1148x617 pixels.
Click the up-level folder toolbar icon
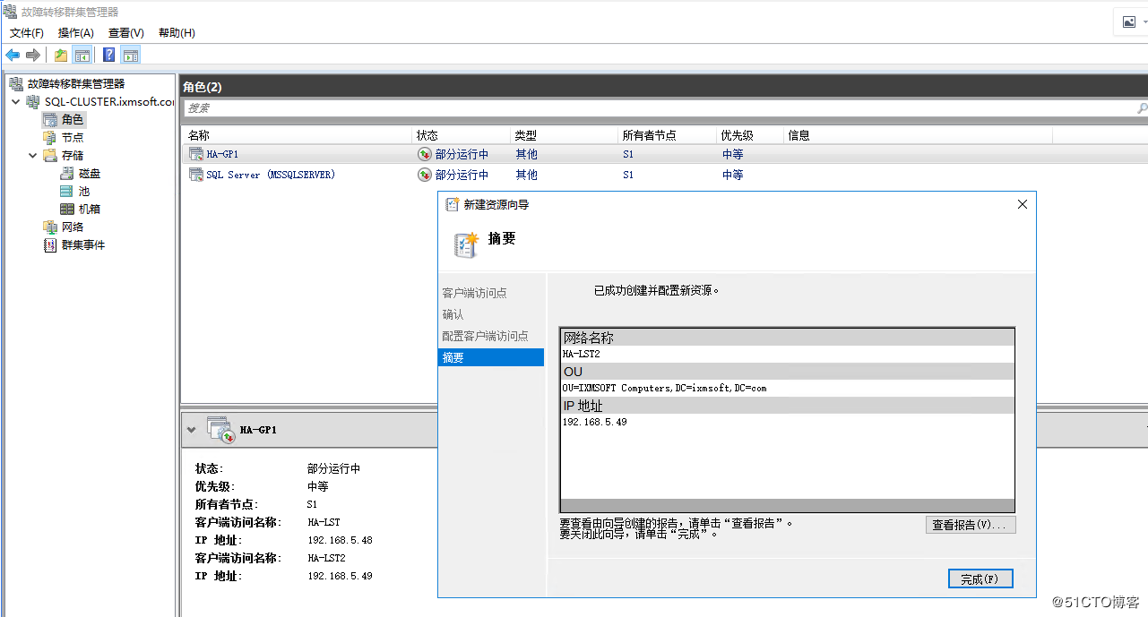(60, 54)
